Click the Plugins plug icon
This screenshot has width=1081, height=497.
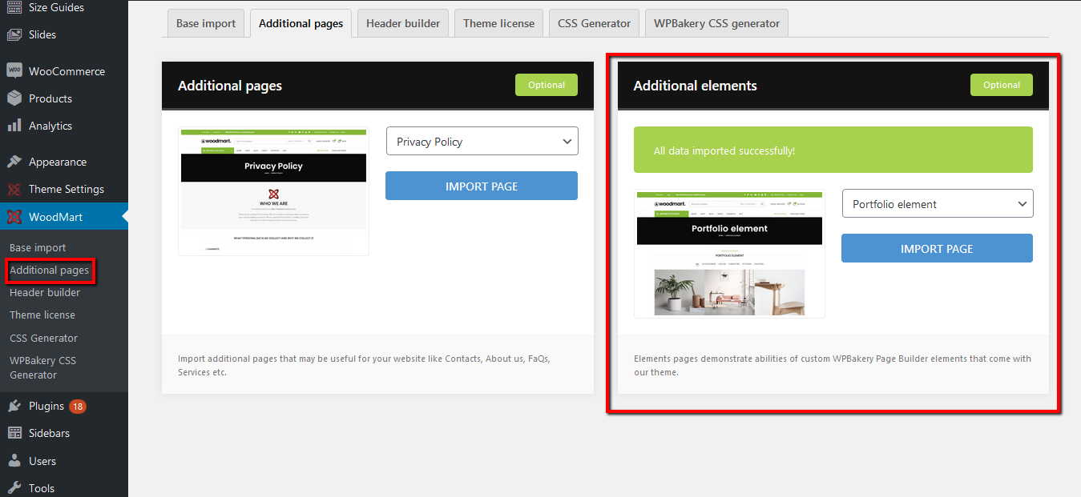(x=14, y=406)
